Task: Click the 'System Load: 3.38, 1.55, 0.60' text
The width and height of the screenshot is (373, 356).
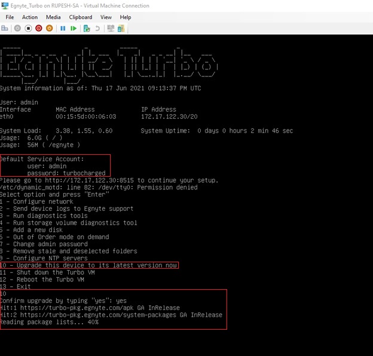Action: click(x=56, y=131)
